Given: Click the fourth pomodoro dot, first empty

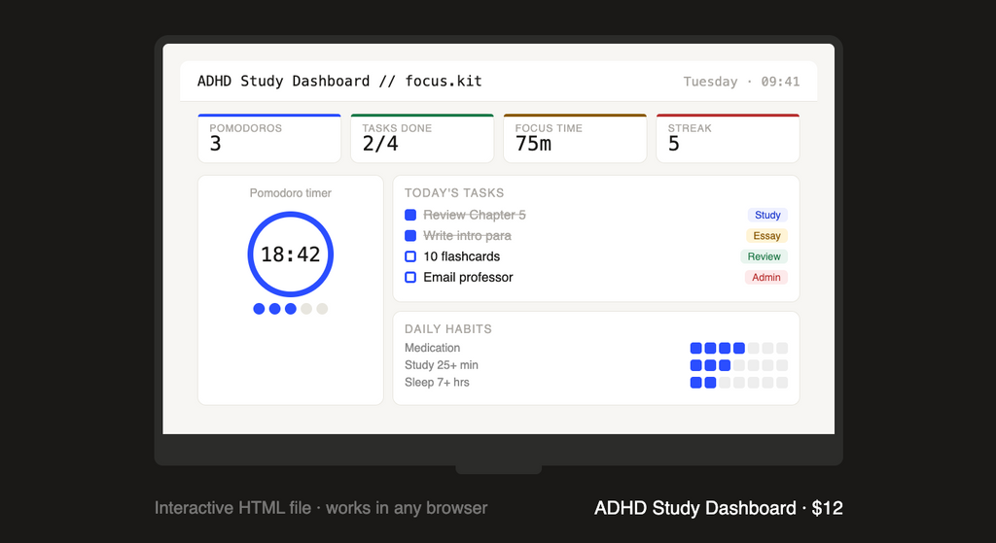Looking at the screenshot, I should [306, 309].
